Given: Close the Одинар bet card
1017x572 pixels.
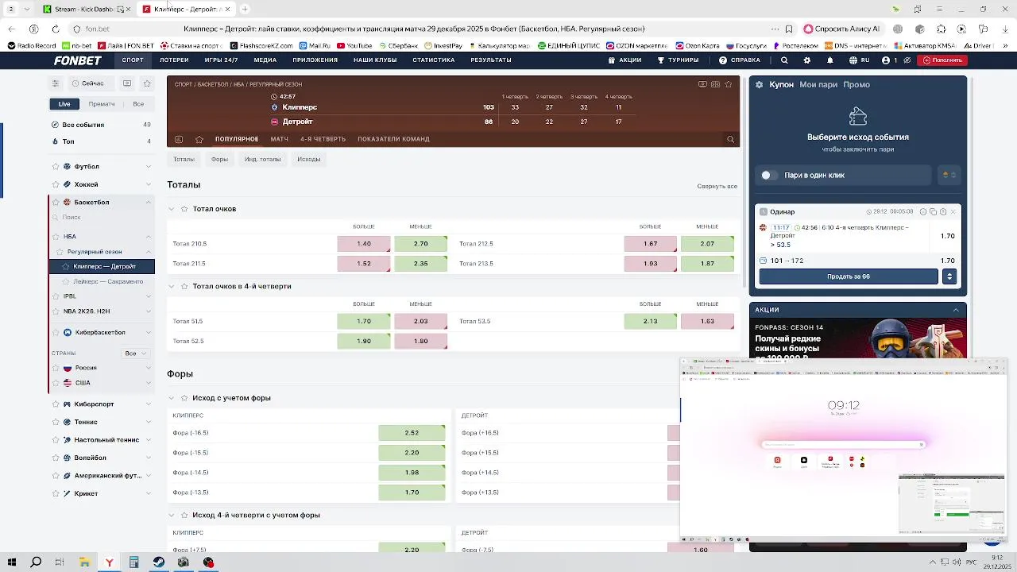Looking at the screenshot, I should tap(953, 212).
